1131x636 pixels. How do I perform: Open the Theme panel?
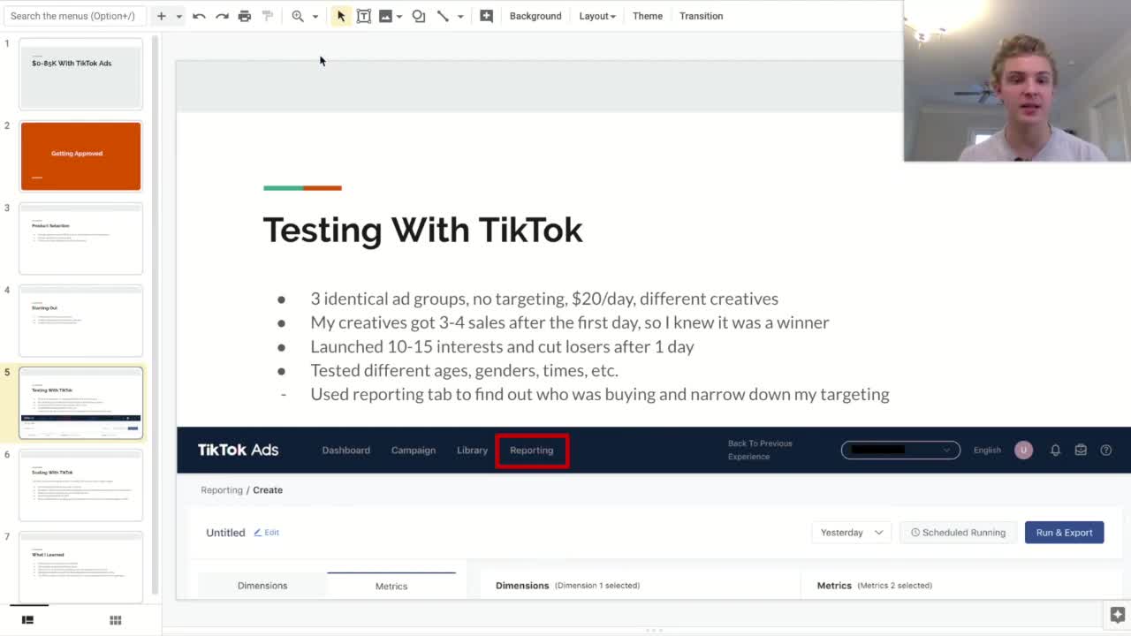pos(648,16)
